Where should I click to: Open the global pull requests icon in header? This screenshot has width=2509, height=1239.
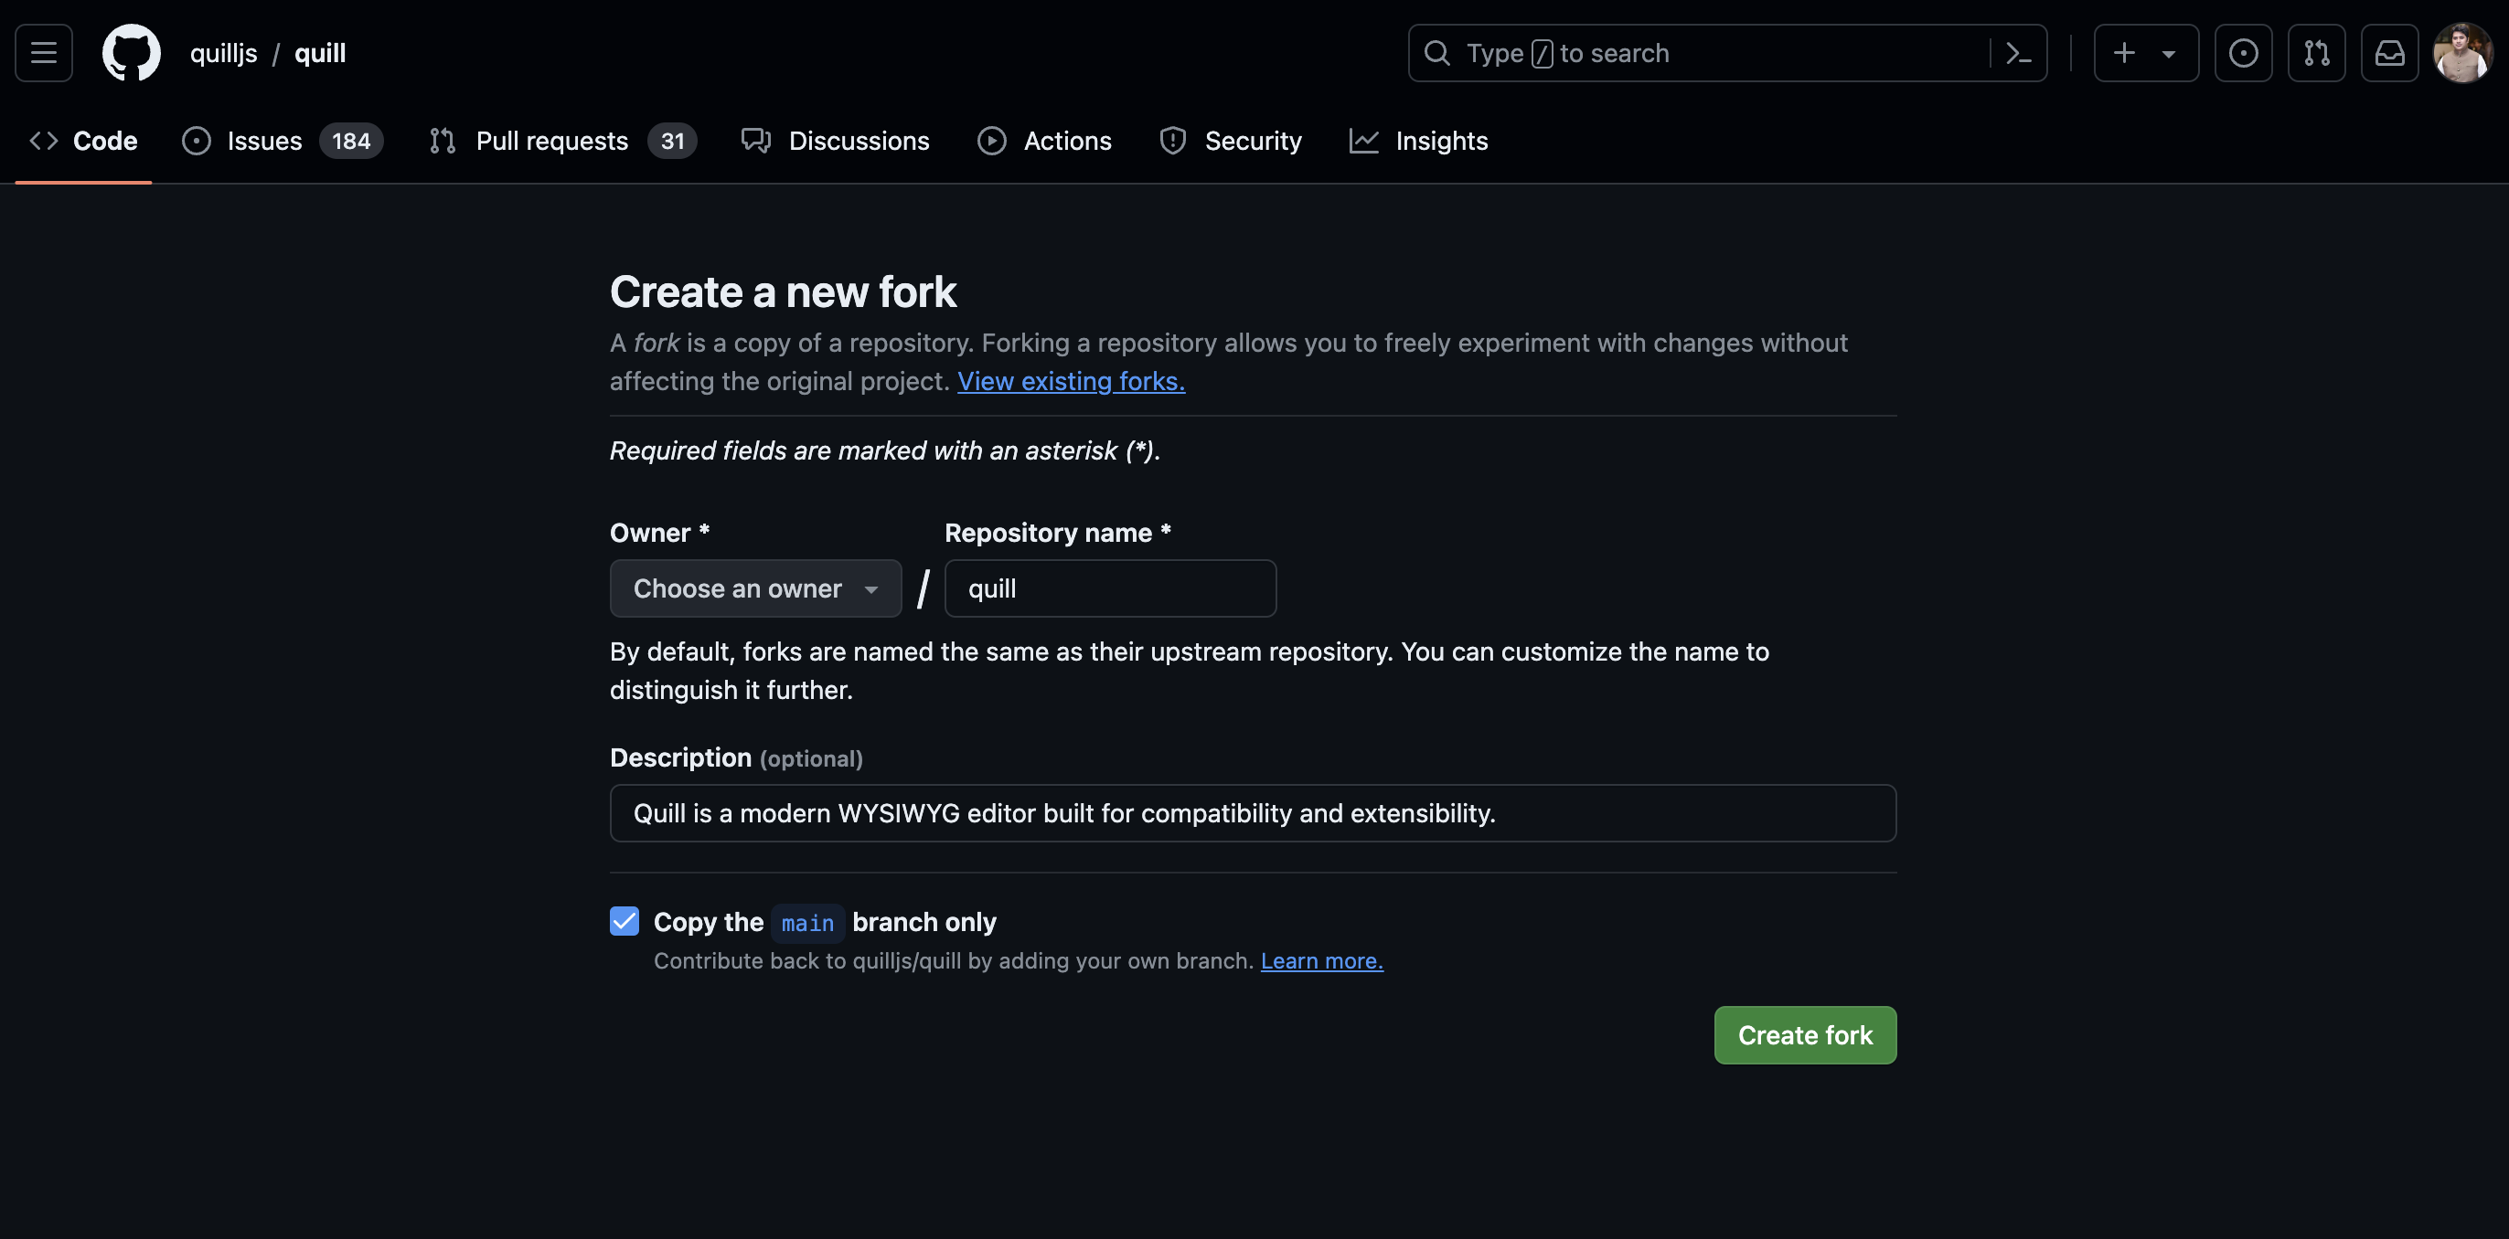(2316, 54)
